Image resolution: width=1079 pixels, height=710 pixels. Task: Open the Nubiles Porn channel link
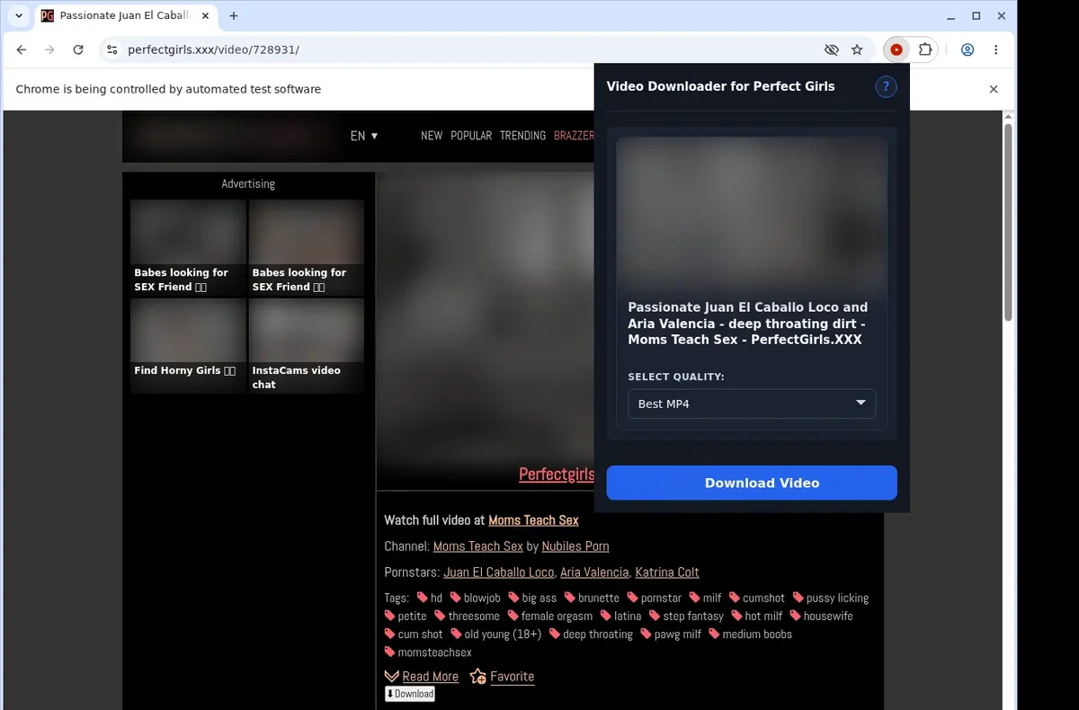(575, 546)
